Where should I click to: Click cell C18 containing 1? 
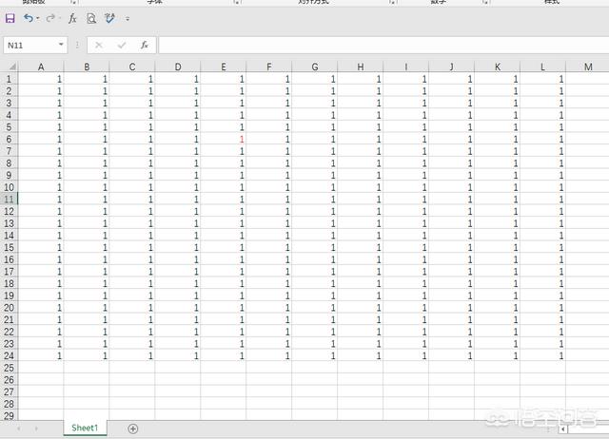[132, 283]
